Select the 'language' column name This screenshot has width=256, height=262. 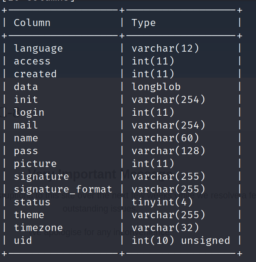pyautogui.click(x=38, y=48)
